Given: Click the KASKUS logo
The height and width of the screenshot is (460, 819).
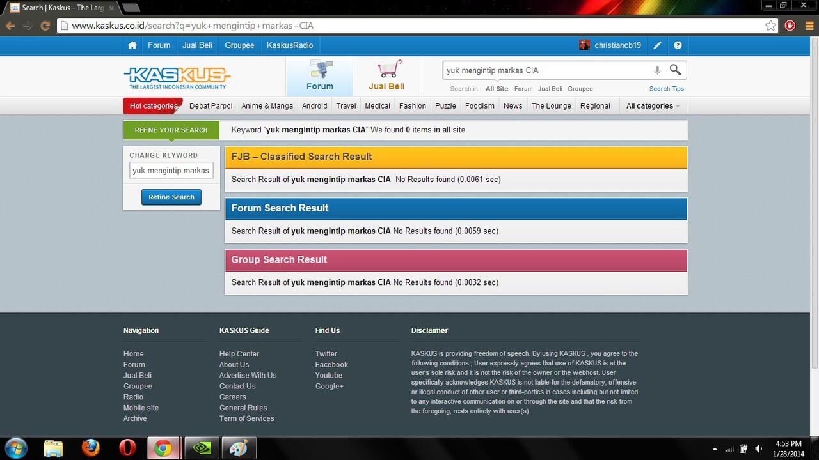Looking at the screenshot, I should pos(177,77).
